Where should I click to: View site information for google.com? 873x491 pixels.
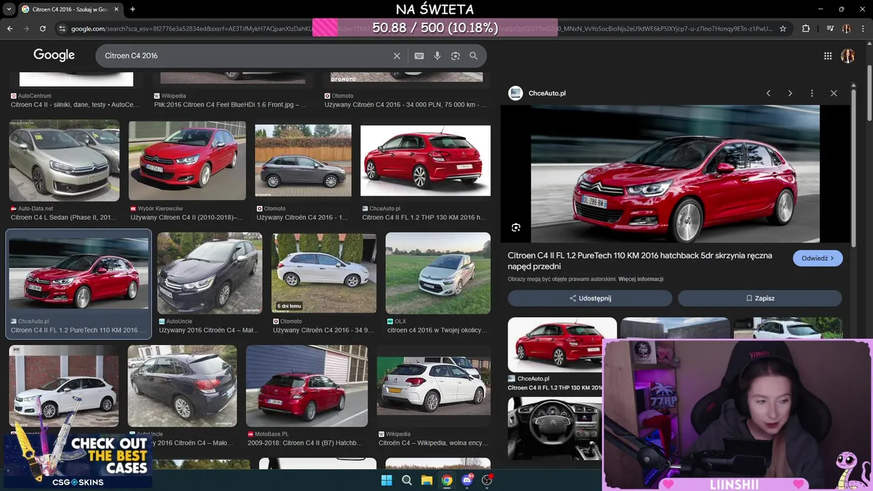coord(62,29)
